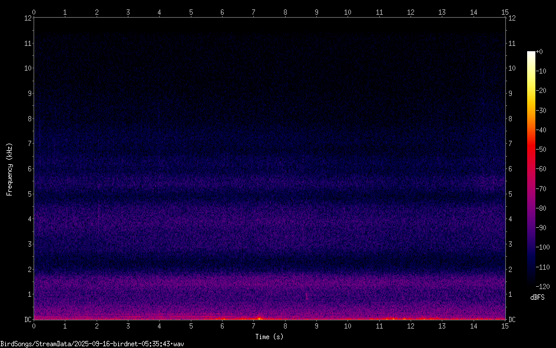This screenshot has height=348, width=556.
Task: Click "0" on the bottom time axis
Action: pos(34,326)
